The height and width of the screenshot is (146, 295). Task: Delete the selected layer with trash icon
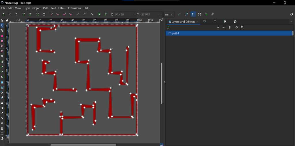tap(230, 27)
